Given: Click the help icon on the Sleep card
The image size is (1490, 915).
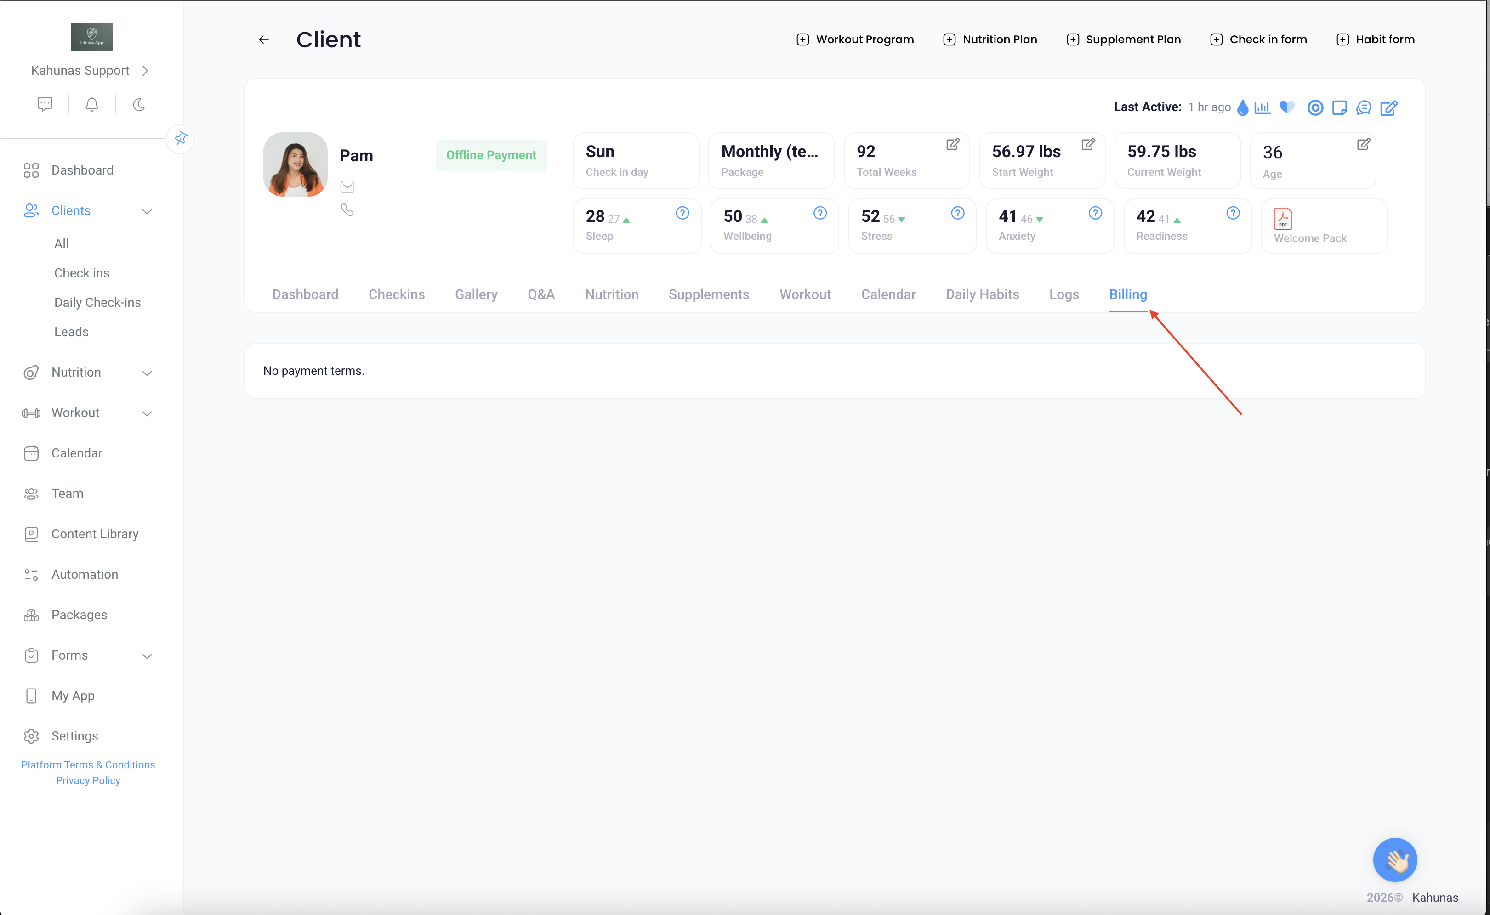Looking at the screenshot, I should click(682, 213).
